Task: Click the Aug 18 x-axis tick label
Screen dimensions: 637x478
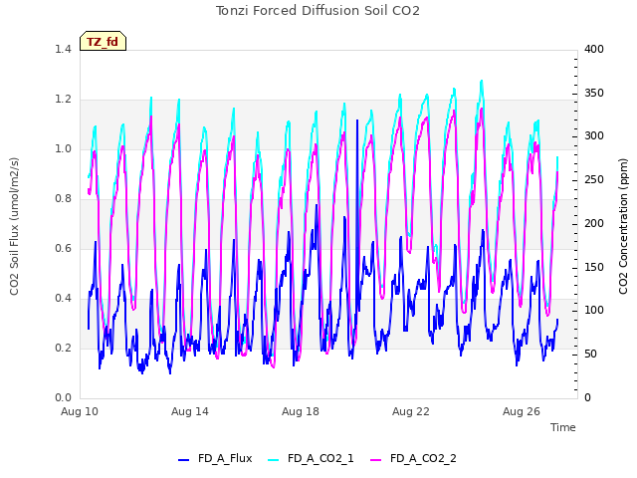Action: coord(301,411)
